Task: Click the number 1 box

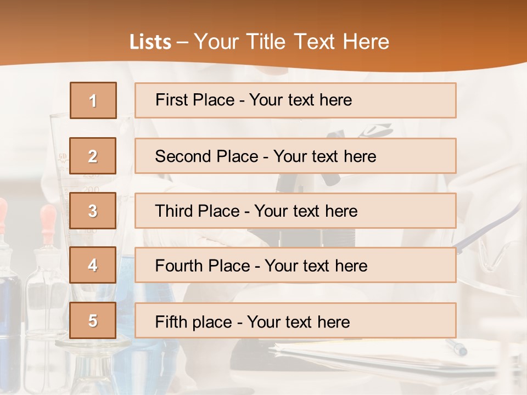Action: (x=93, y=100)
